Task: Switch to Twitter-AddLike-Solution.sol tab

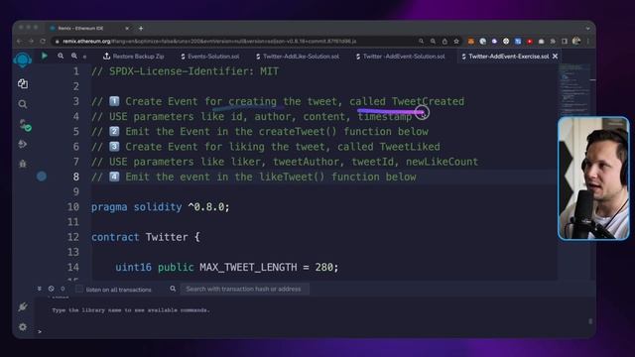Action: click(298, 57)
